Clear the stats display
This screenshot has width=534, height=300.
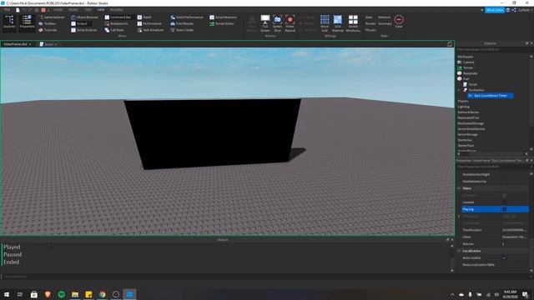pyautogui.click(x=399, y=22)
